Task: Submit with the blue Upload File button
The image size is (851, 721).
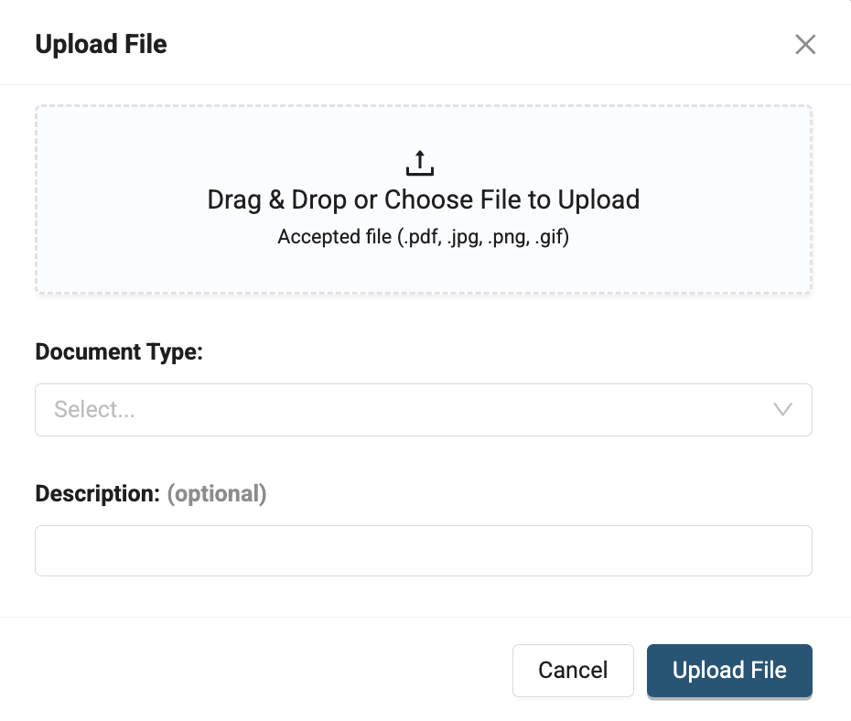Action: [729, 671]
